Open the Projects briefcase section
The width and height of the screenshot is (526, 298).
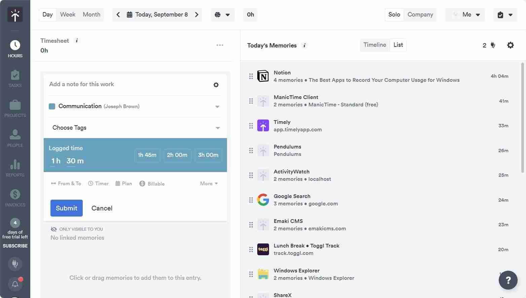click(x=15, y=108)
